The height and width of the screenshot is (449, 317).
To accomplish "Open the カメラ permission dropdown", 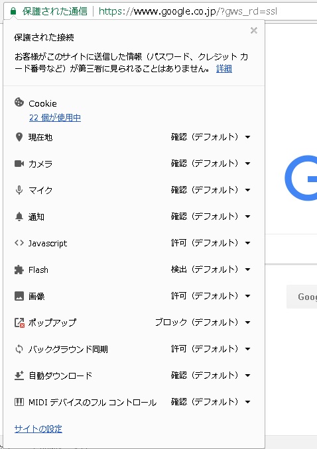I will 211,164.
